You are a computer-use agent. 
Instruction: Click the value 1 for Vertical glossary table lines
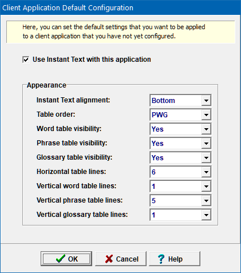click(x=153, y=215)
